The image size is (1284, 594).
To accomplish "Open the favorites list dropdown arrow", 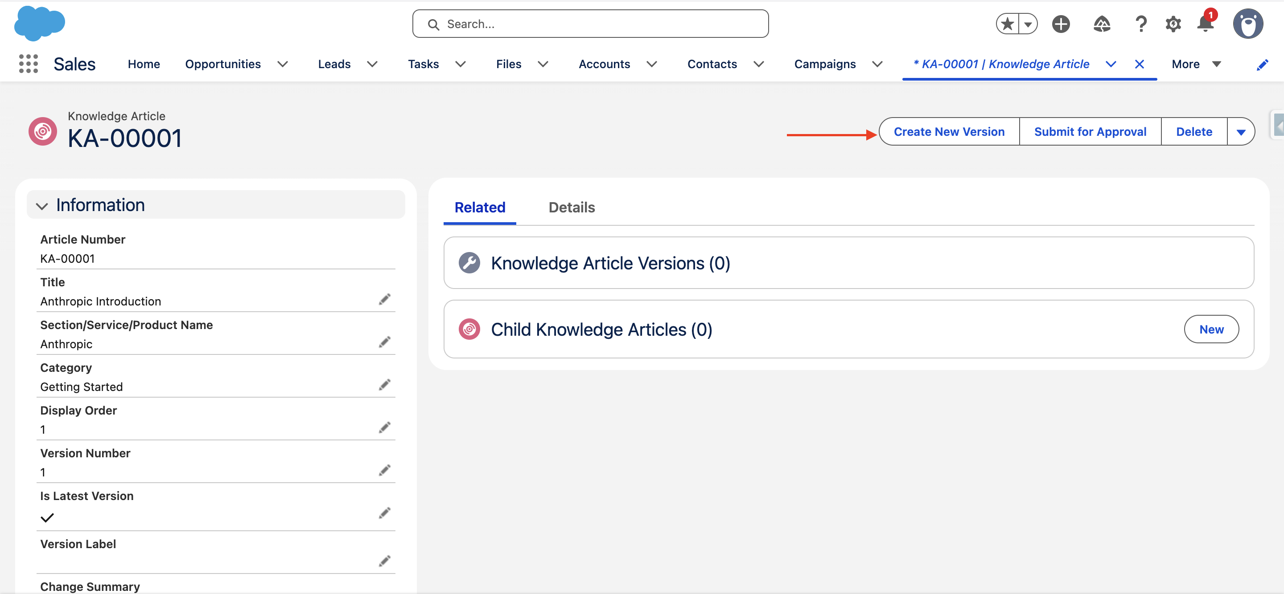I will pos(1028,24).
